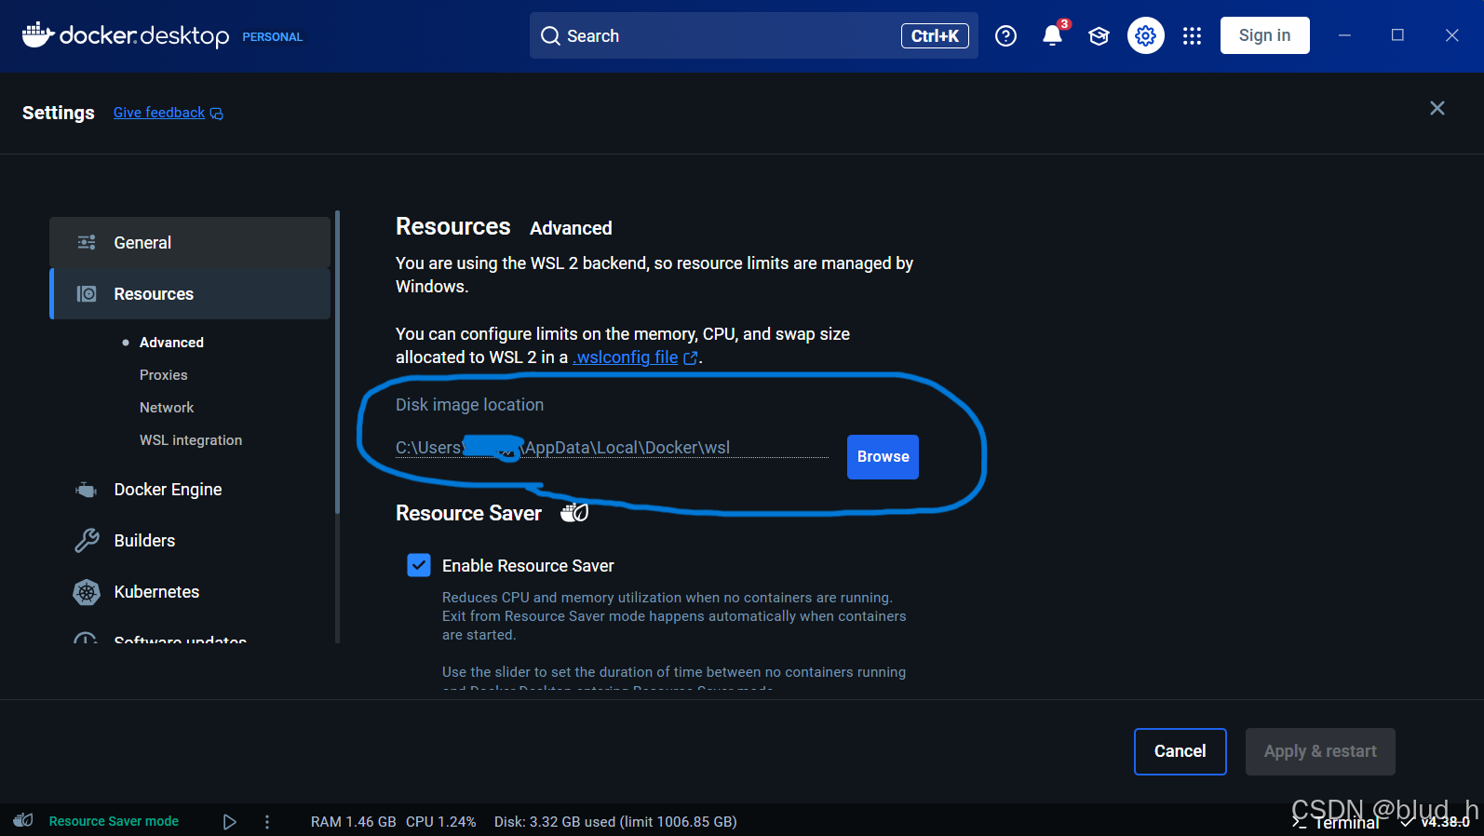Viewport: 1484px width, 836px height.
Task: Click the external link icon after .wslconfig file
Action: pos(691,358)
